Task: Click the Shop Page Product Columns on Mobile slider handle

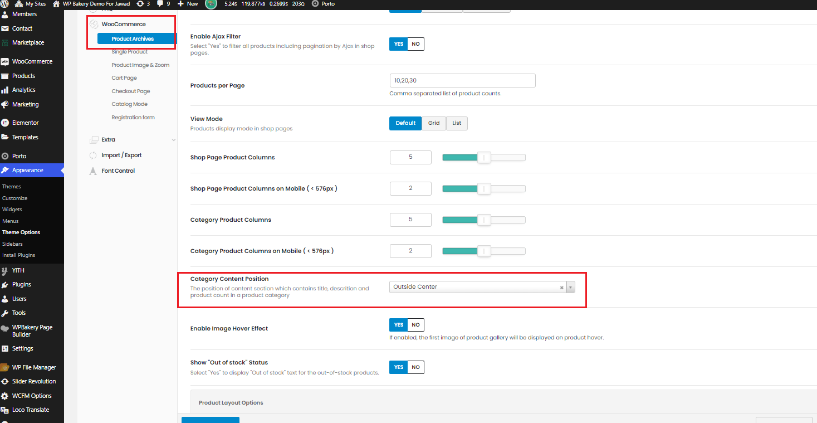Action: pos(484,189)
